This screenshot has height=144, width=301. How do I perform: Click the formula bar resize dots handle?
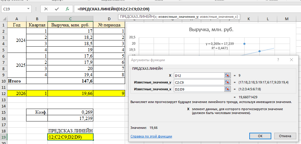36,9
